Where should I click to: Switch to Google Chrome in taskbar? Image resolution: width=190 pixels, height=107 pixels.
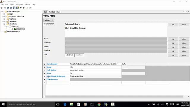(99, 104)
